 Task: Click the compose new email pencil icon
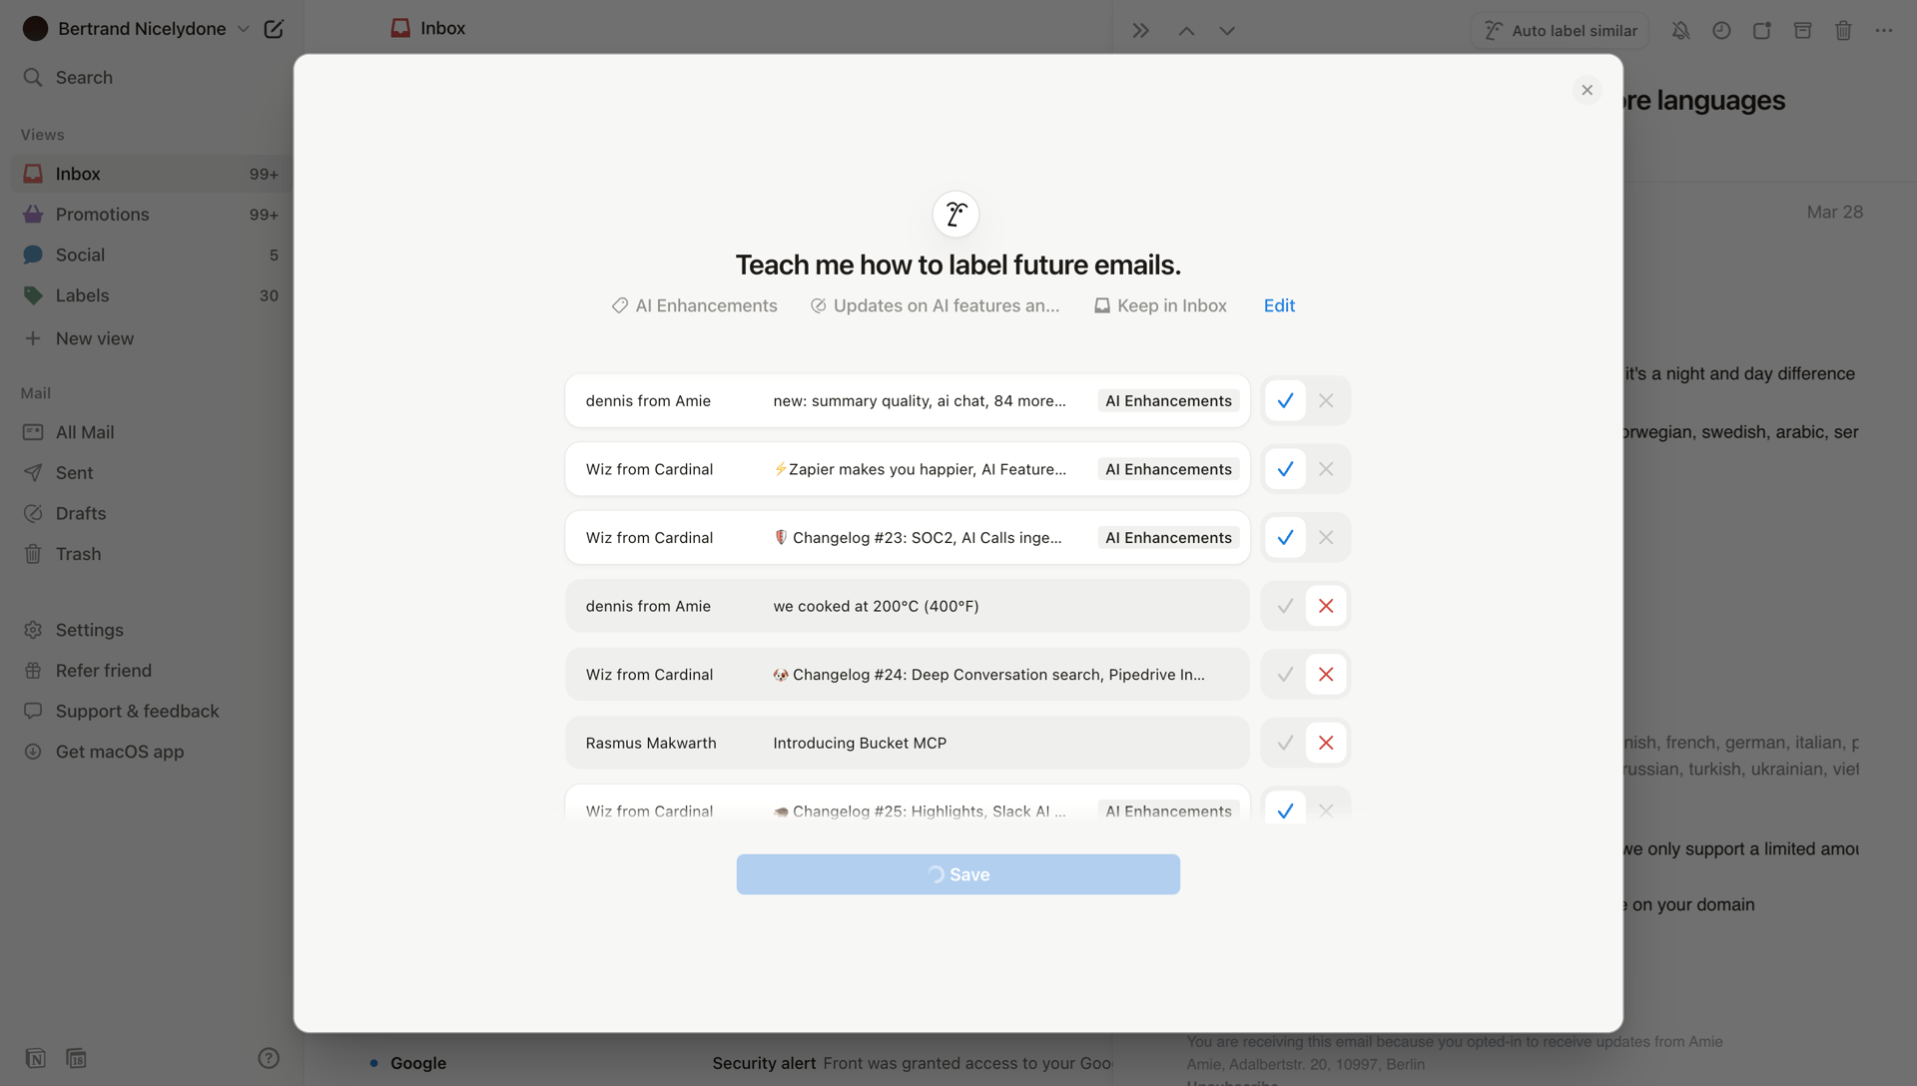click(x=275, y=29)
